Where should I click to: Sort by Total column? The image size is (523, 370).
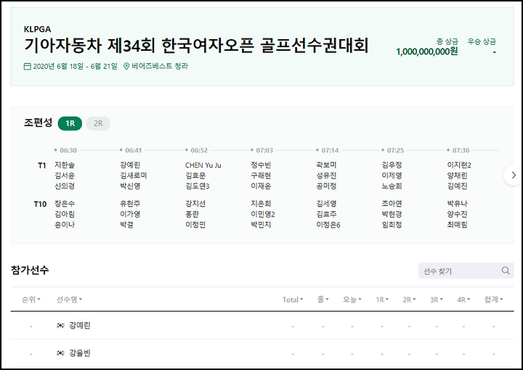pos(293,300)
